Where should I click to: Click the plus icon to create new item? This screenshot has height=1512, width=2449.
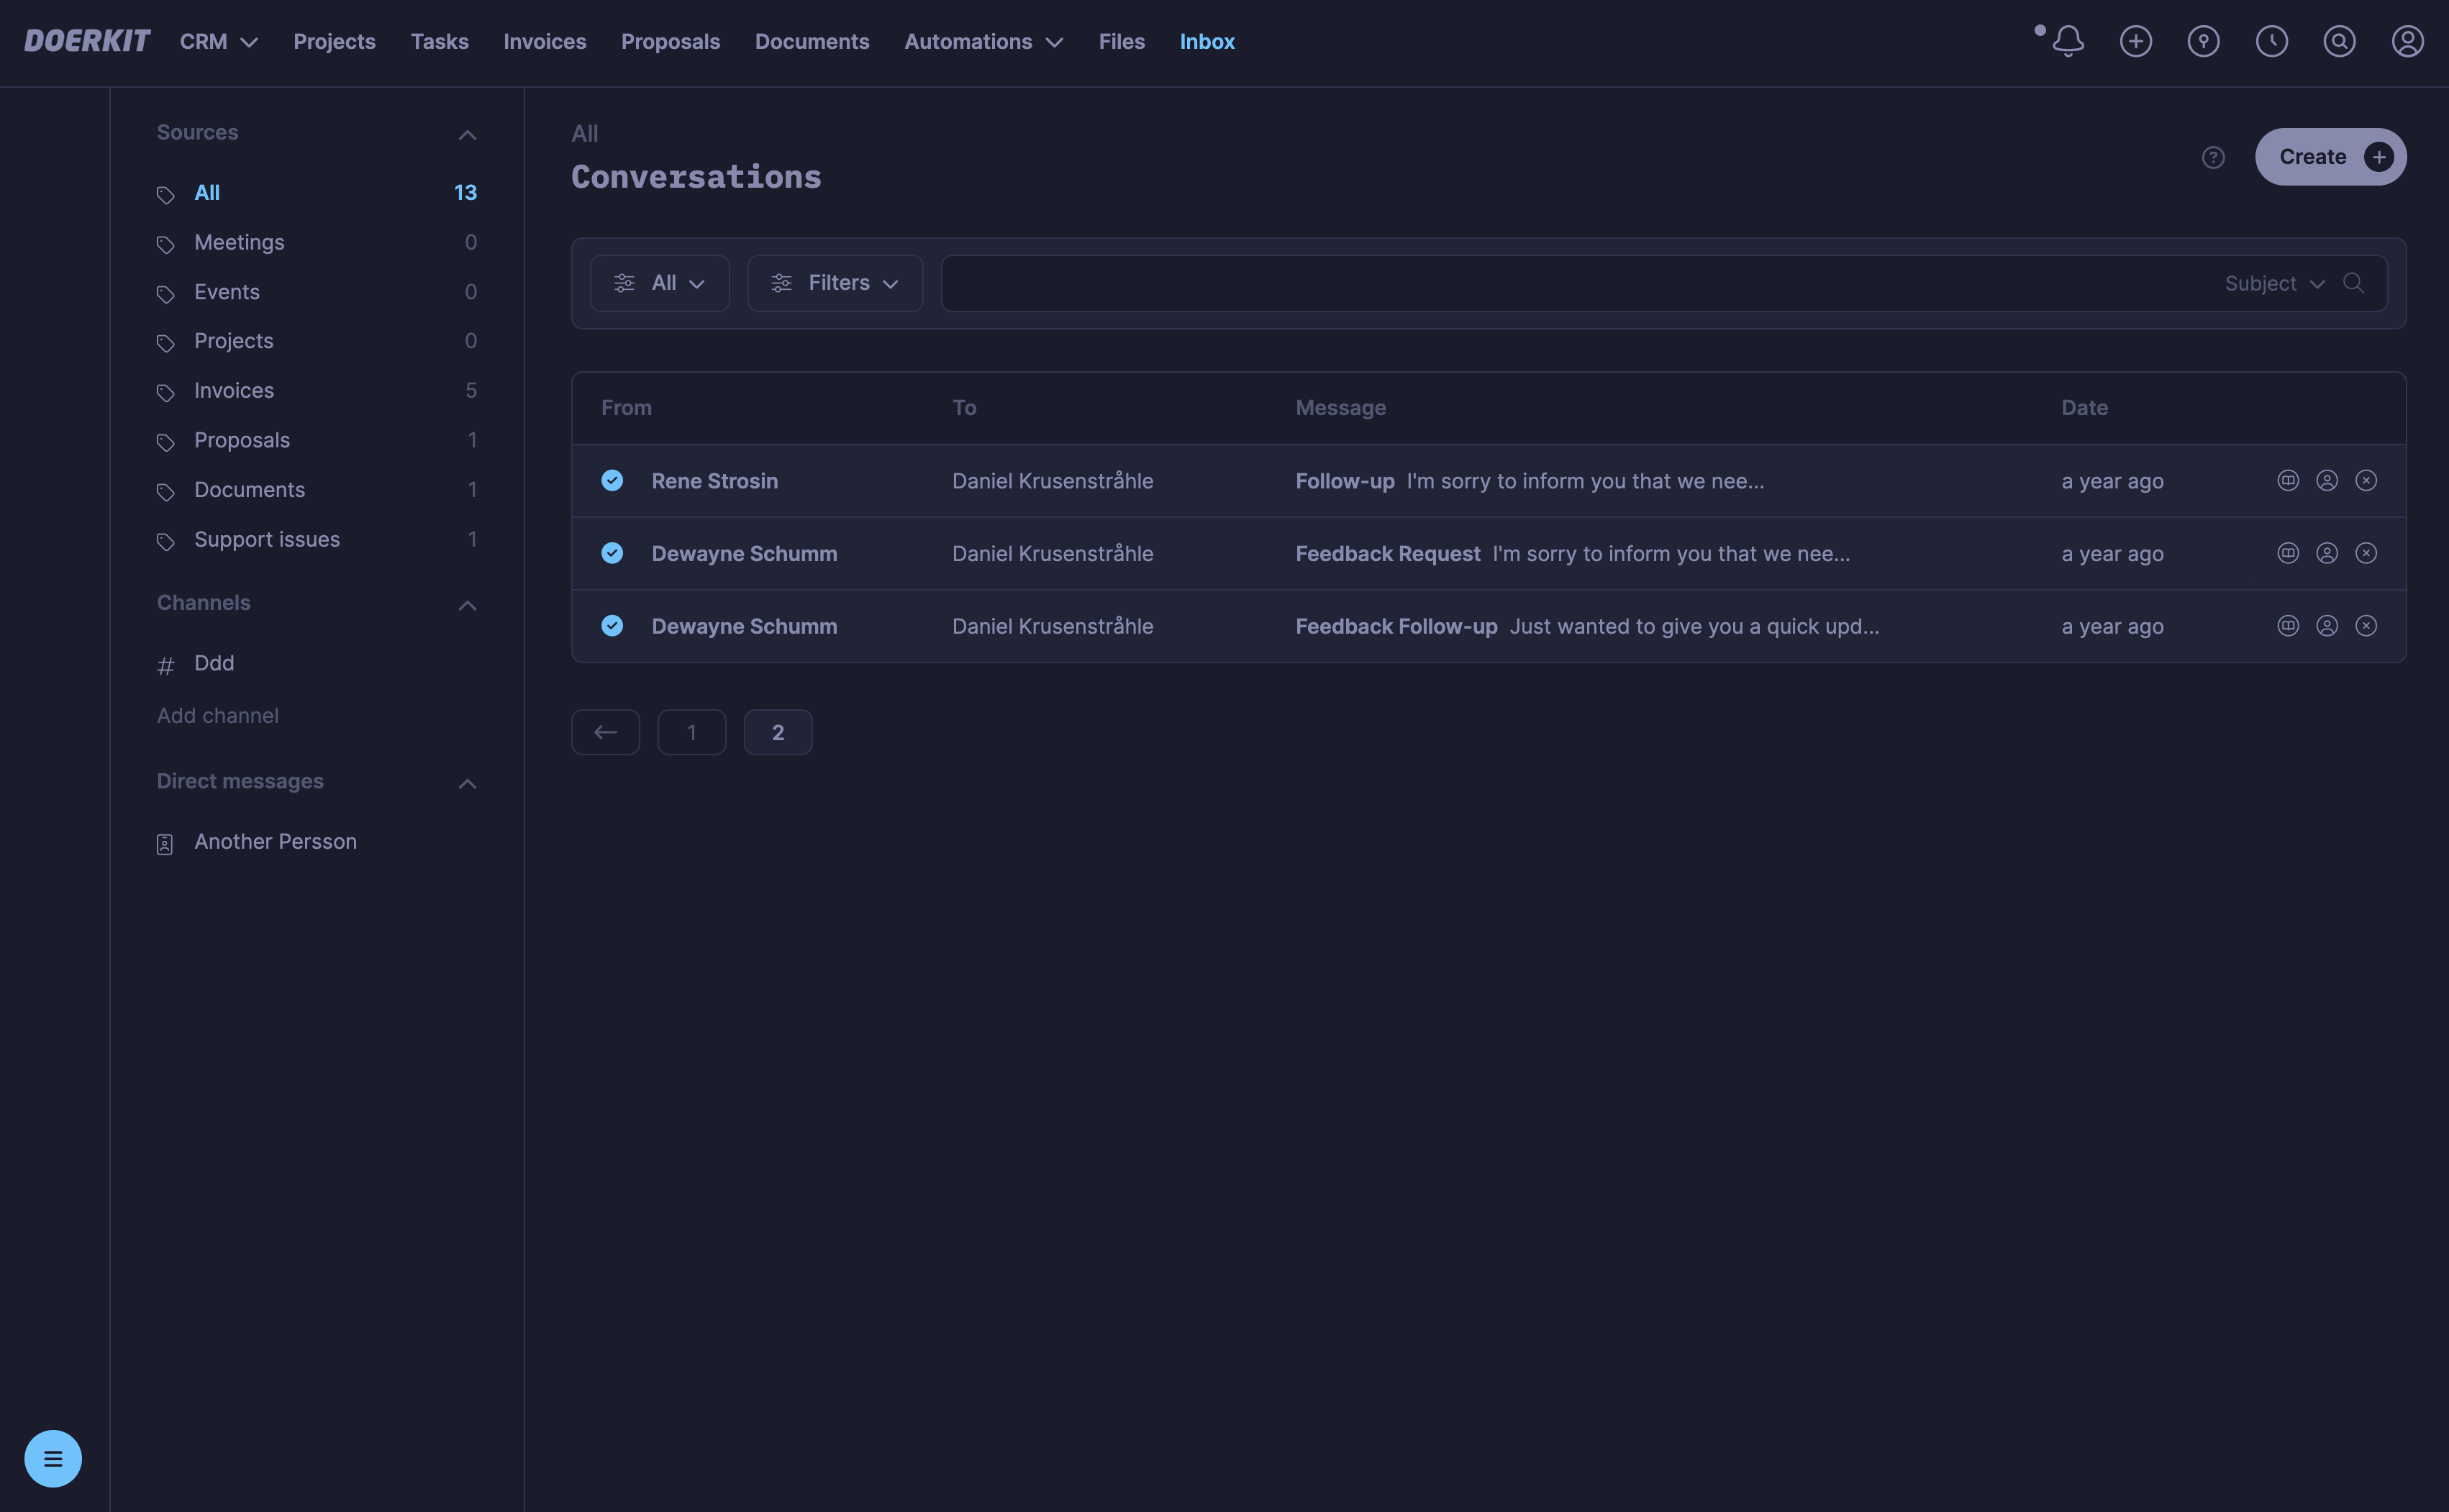[x=2135, y=41]
